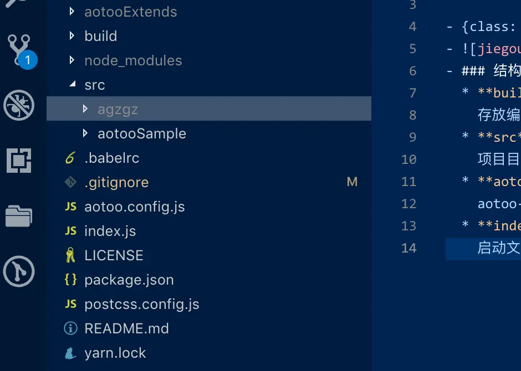Expand the build folder arrow
521x371 pixels.
pyautogui.click(x=71, y=36)
